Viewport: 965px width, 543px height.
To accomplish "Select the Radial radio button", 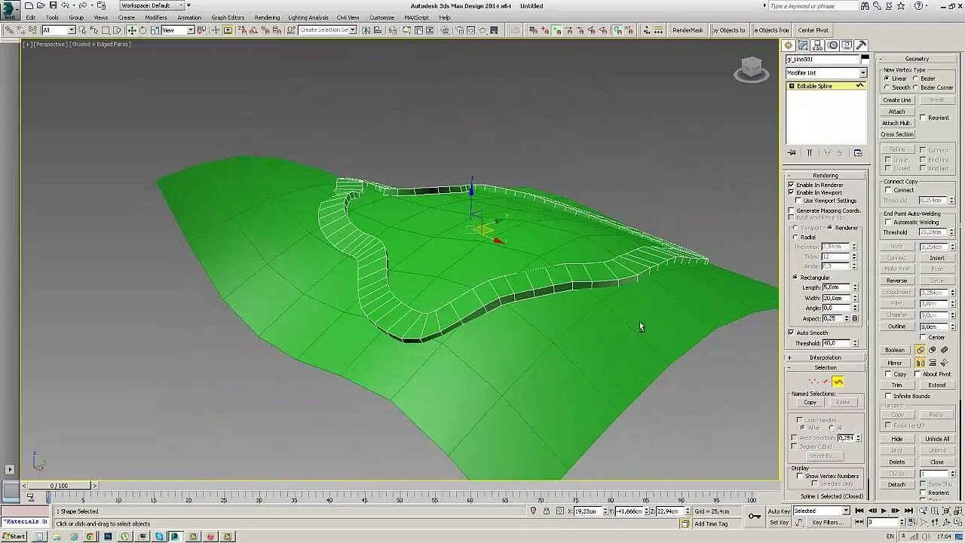I will click(795, 237).
